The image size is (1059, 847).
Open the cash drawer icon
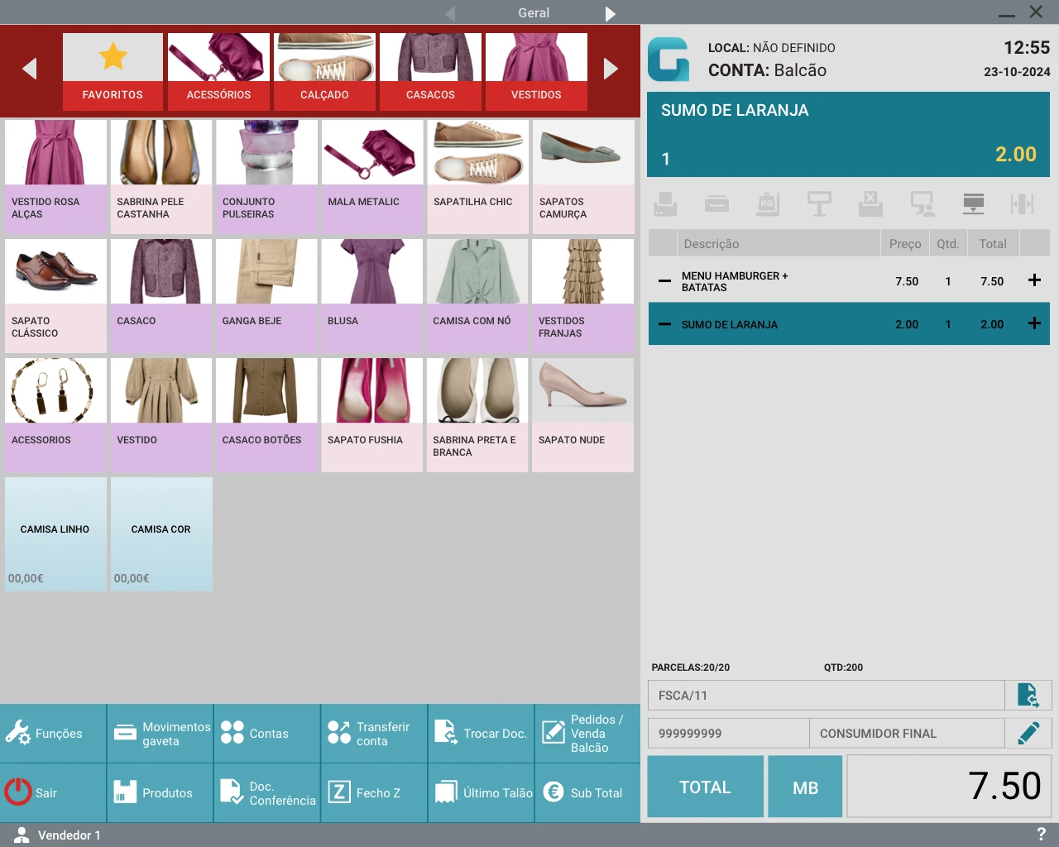click(x=716, y=203)
